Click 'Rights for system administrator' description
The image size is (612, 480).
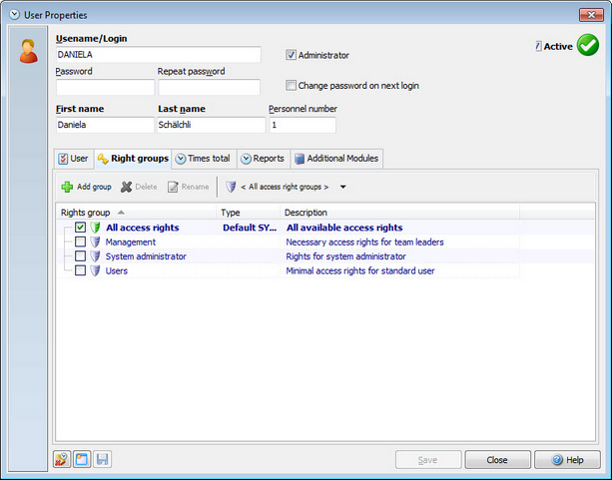345,256
